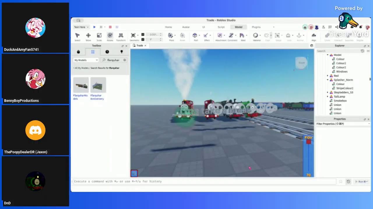Screen dimensions: 373x209
Task: Click the command bar history icon
Action: (348, 181)
